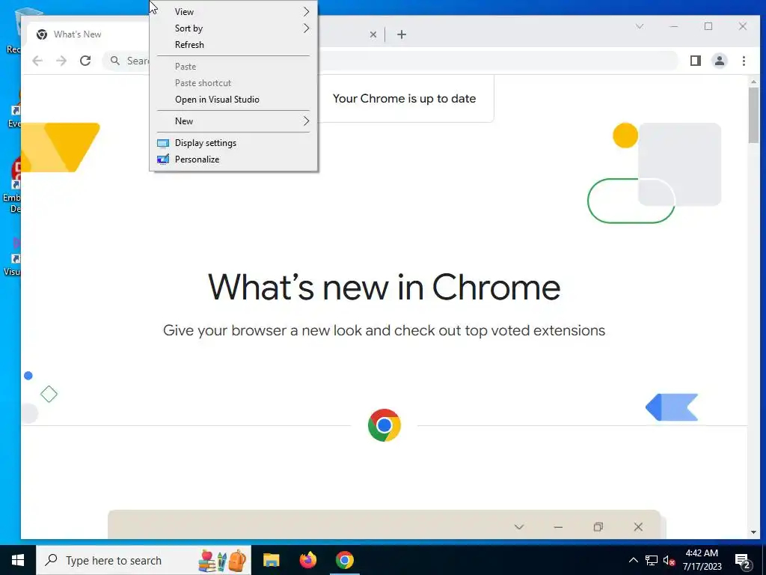Minimize the Chrome window
This screenshot has width=766, height=575.
[x=674, y=26]
